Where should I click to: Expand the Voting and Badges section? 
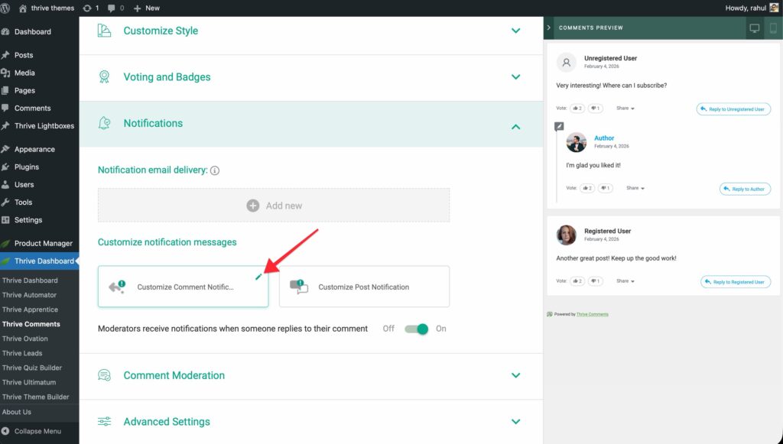(x=515, y=77)
